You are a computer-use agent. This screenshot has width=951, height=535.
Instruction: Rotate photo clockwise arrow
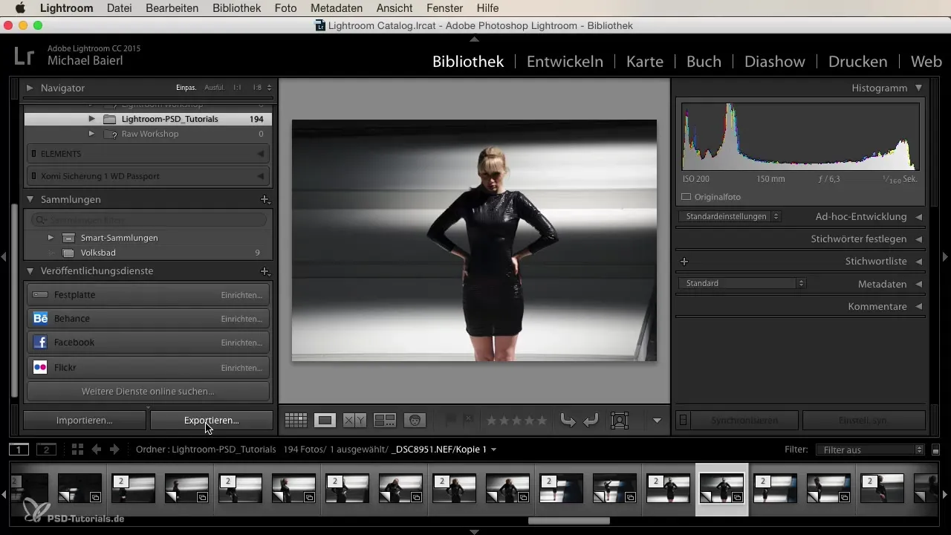591,421
